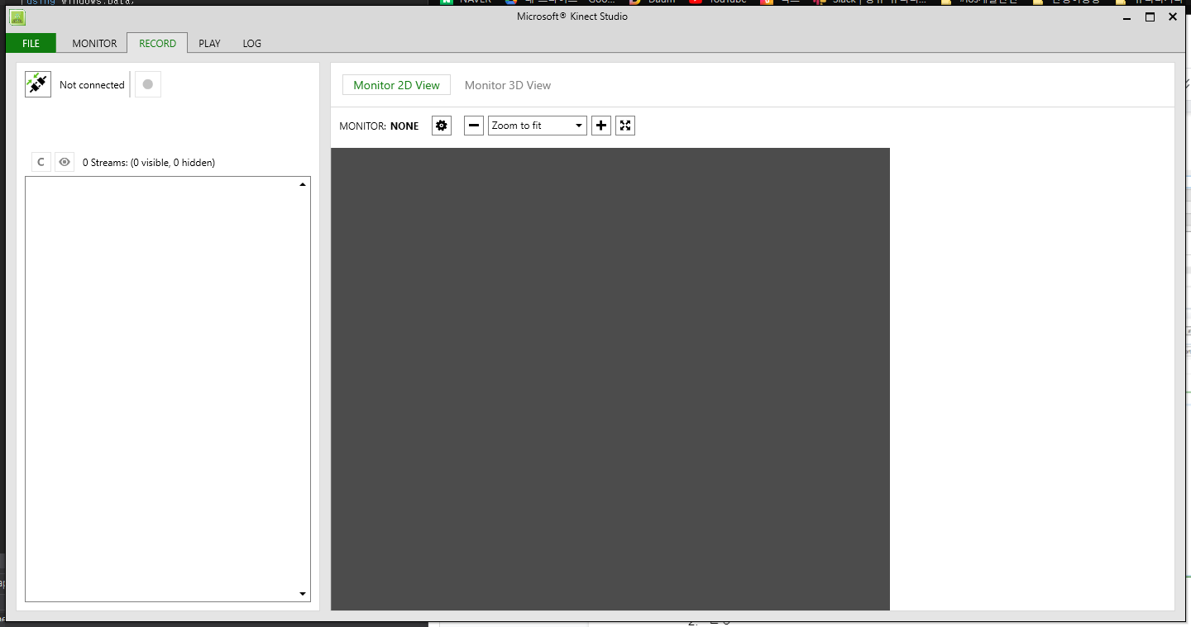Screen dimensions: 1191x627
Task: Click the "MONITOR: NONE" label
Action: [379, 126]
